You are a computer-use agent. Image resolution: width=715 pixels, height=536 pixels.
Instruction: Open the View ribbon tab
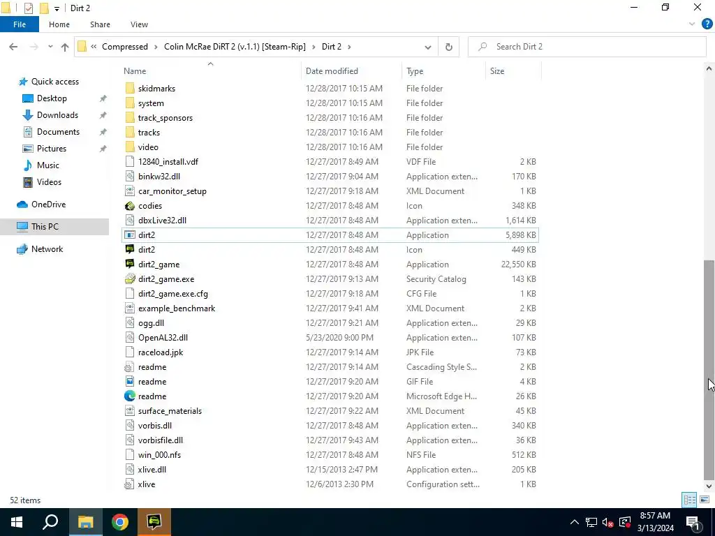[139, 24]
